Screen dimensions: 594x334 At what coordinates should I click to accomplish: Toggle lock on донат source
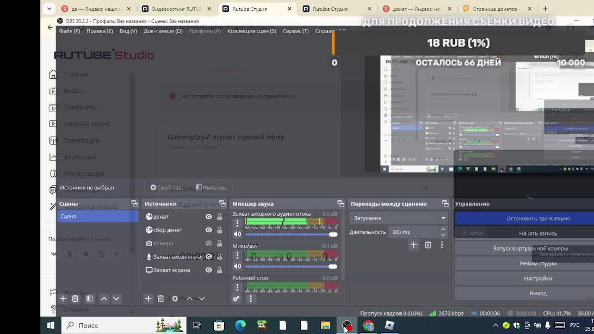pos(219,217)
